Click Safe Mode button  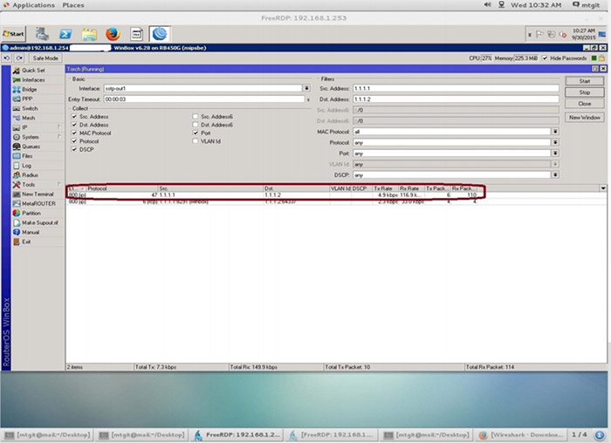45,58
